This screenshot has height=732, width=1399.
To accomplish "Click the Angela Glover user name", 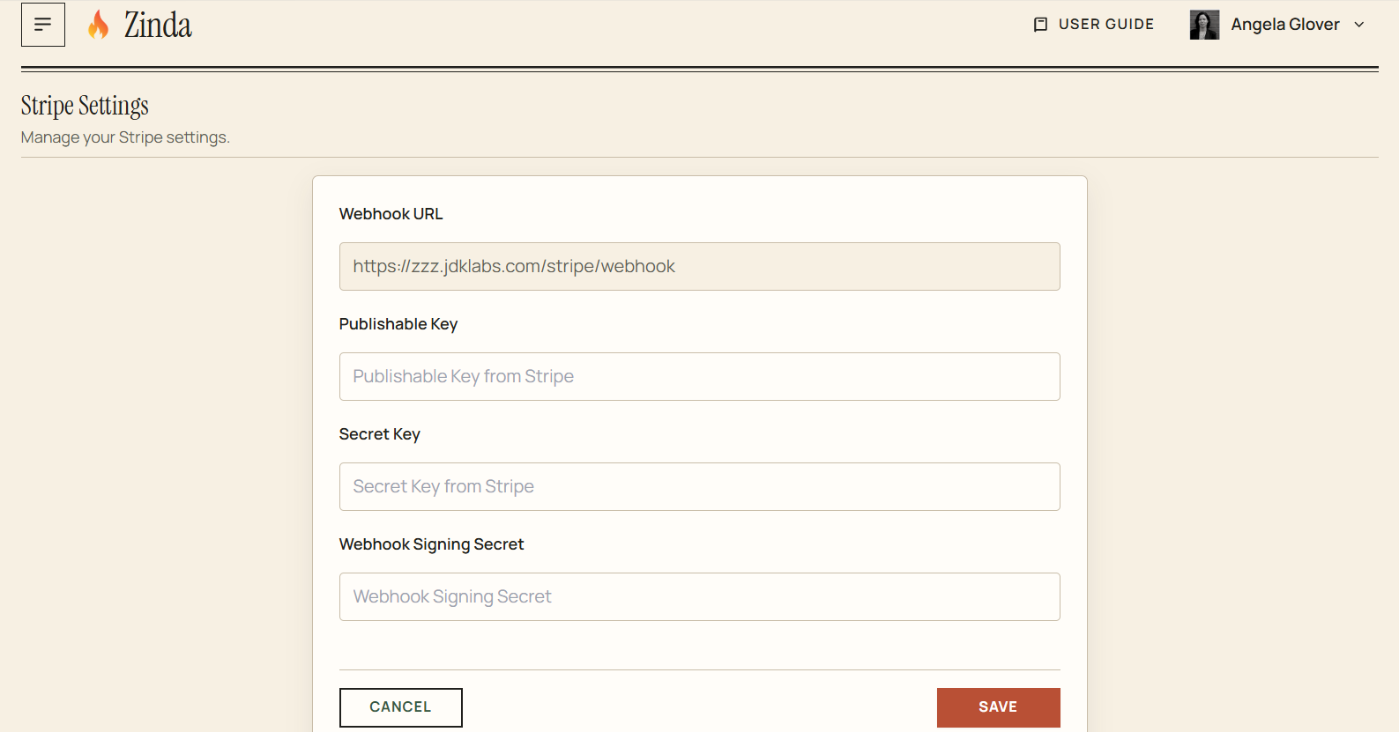I will click(x=1285, y=25).
